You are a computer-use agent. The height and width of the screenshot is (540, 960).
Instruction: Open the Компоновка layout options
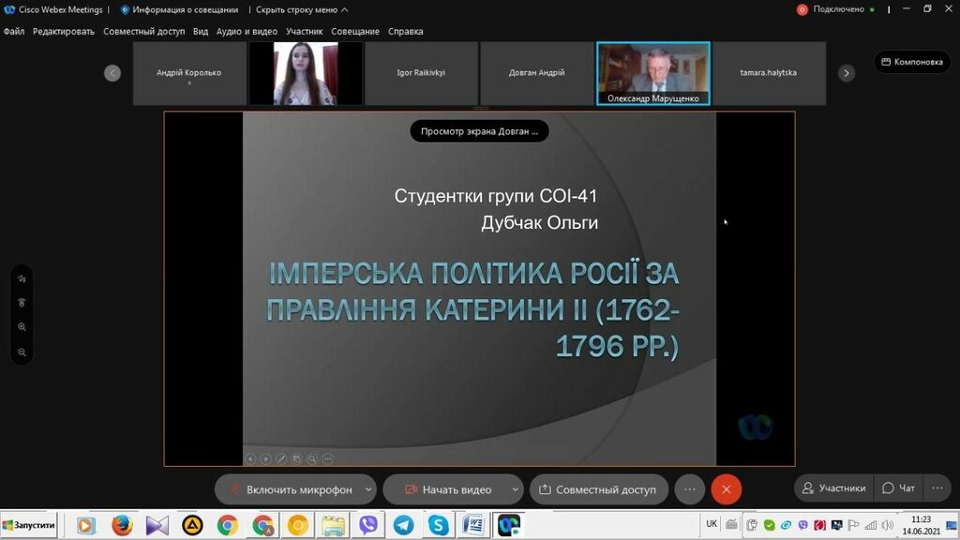point(911,62)
